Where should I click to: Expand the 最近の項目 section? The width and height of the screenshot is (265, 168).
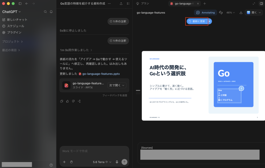[11, 50]
